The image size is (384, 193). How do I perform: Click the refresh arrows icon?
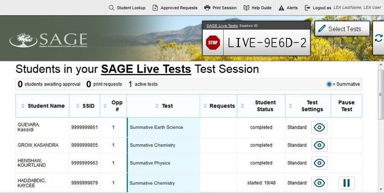click(x=379, y=38)
